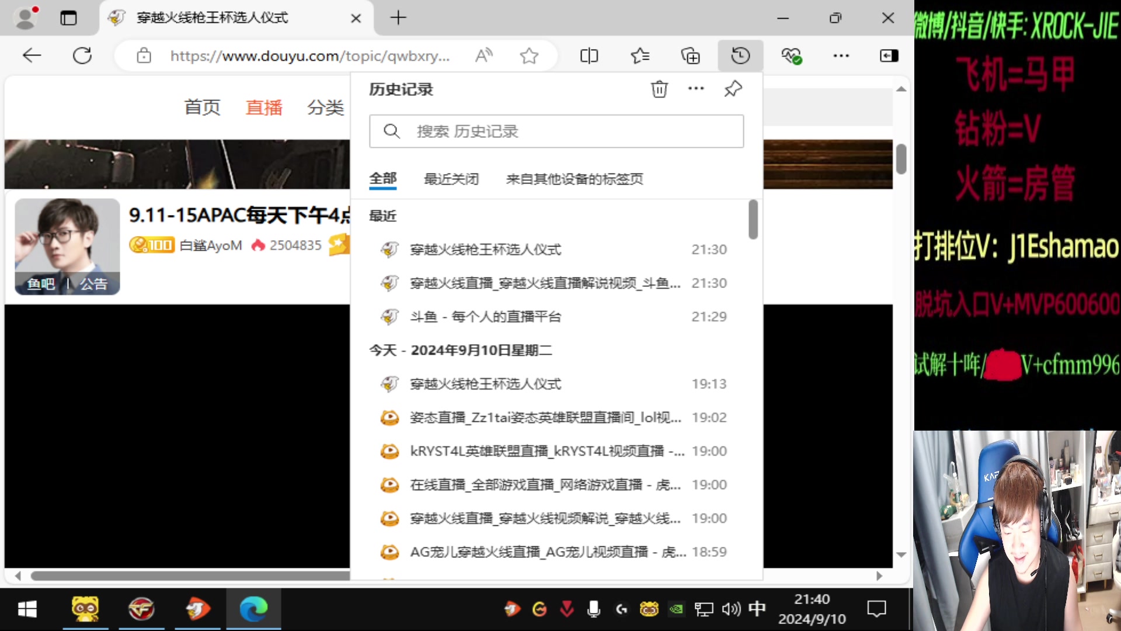Open browser essentials heart icon
Screen dimensions: 1121x631
coord(791,56)
